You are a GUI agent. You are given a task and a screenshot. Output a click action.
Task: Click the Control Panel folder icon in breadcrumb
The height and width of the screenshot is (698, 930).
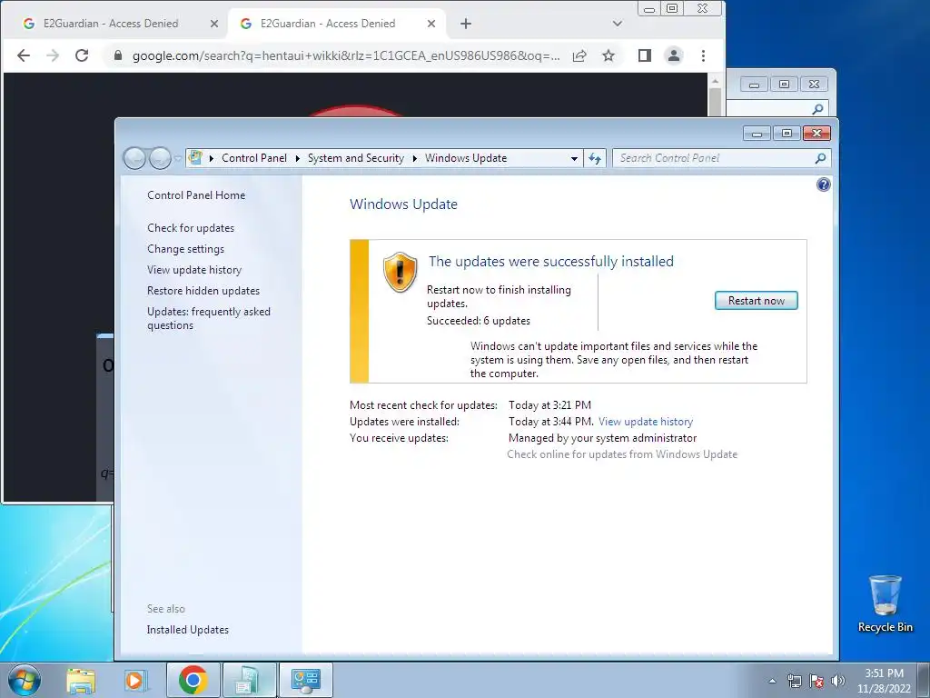[195, 158]
